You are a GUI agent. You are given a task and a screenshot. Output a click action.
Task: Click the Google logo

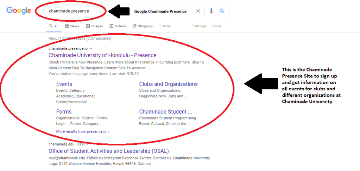point(19,11)
